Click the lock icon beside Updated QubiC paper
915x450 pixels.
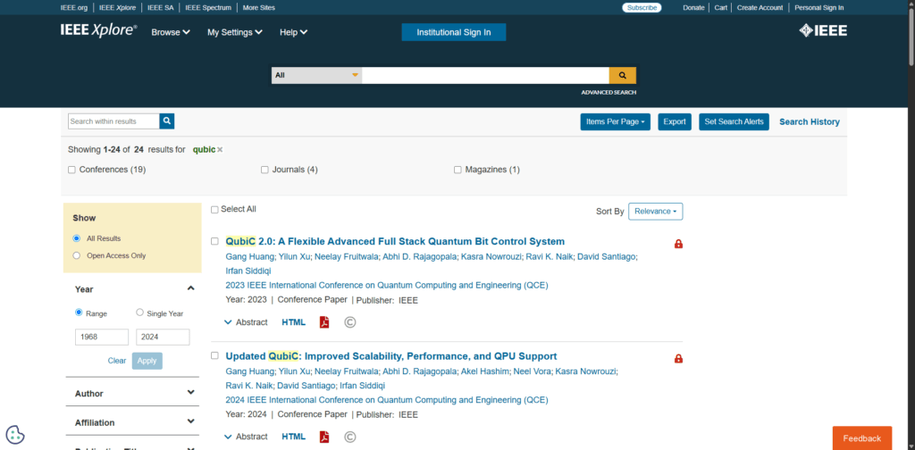678,359
